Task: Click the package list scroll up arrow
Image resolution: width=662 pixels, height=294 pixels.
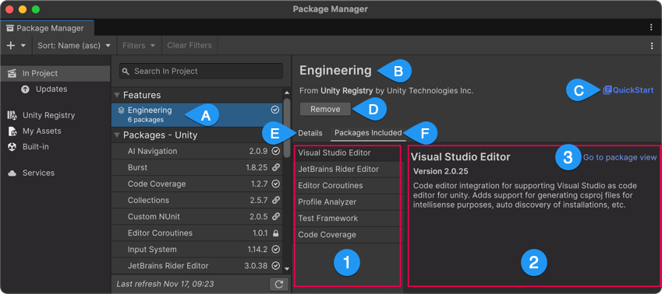Action: coord(287,93)
